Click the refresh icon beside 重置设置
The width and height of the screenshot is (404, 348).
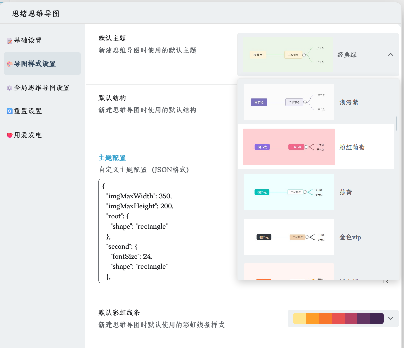10,111
